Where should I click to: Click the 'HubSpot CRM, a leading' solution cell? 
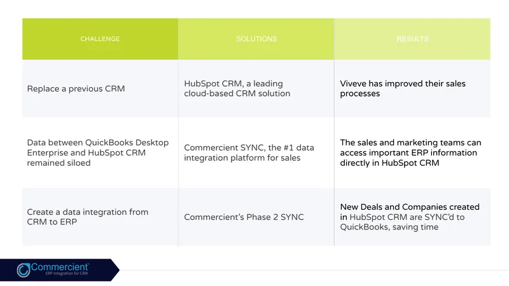256,88
